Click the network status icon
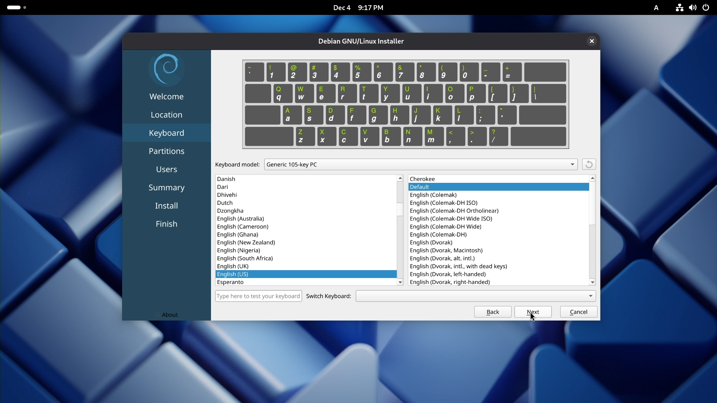The height and width of the screenshot is (403, 717). (679, 7)
